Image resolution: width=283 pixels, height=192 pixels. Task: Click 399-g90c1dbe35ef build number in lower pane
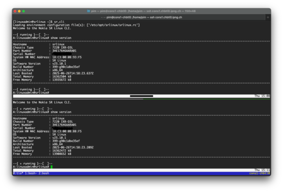[x=66, y=141]
